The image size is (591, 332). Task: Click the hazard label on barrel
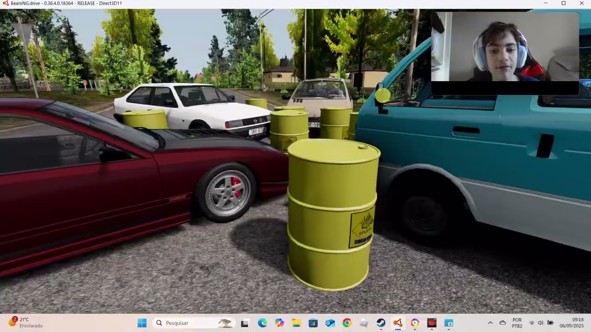361,228
